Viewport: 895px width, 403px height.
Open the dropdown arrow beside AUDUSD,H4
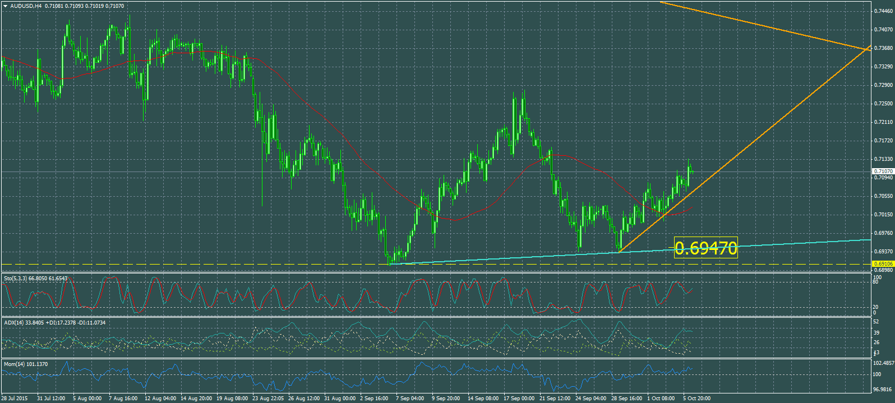pyautogui.click(x=6, y=6)
